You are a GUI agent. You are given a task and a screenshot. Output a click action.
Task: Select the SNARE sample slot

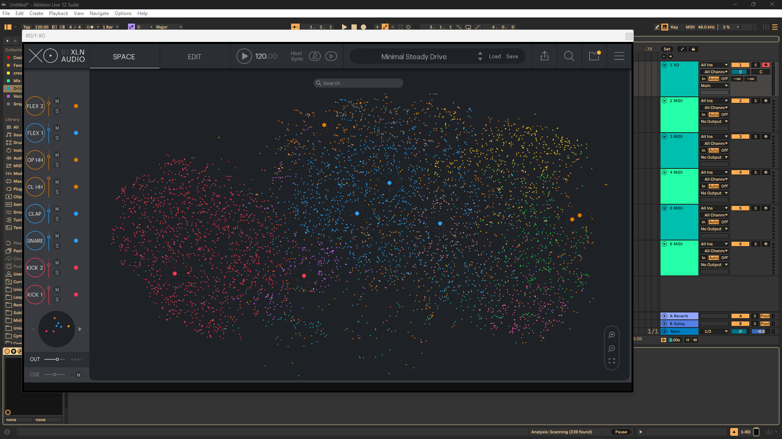(35, 241)
